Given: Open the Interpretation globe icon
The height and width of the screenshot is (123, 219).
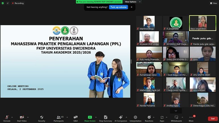Looking at the screenshot, I should (135, 118).
